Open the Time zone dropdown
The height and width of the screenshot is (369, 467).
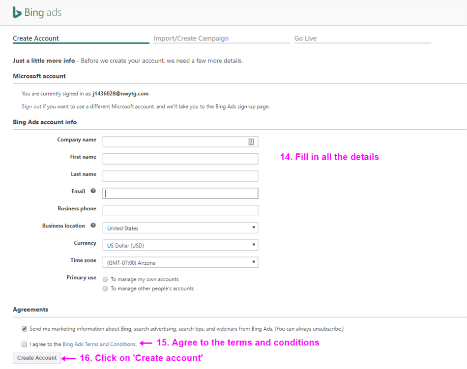(x=180, y=262)
